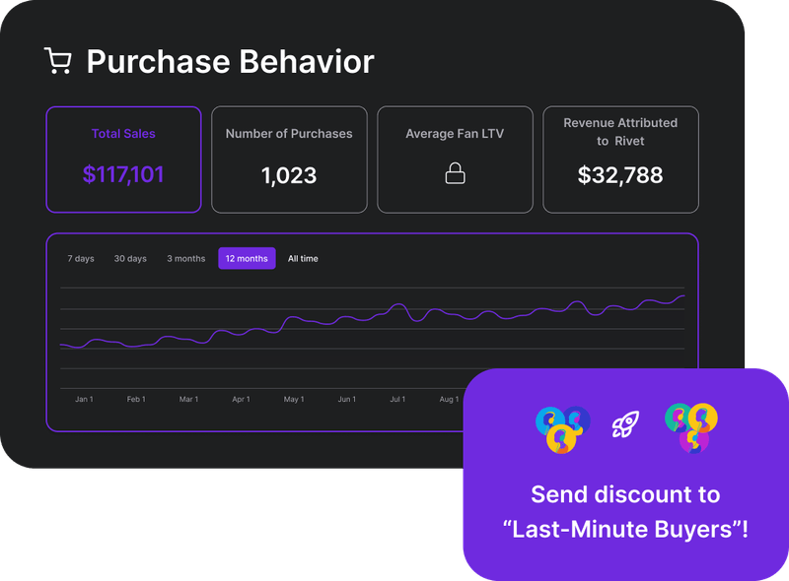Open the Average Fan LTV card
Screen dimensions: 789x581
pyautogui.click(x=455, y=160)
